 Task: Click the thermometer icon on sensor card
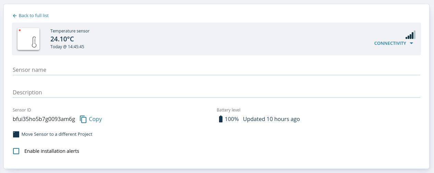pos(34,42)
